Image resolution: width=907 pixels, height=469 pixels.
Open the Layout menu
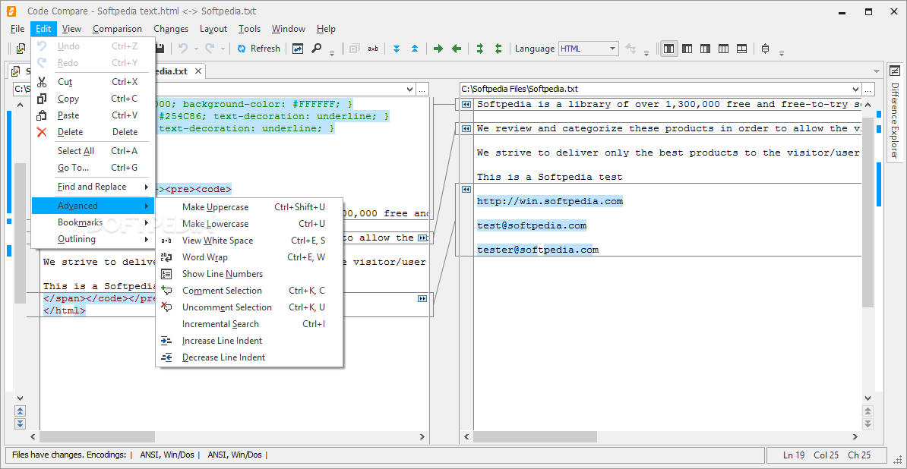(213, 29)
